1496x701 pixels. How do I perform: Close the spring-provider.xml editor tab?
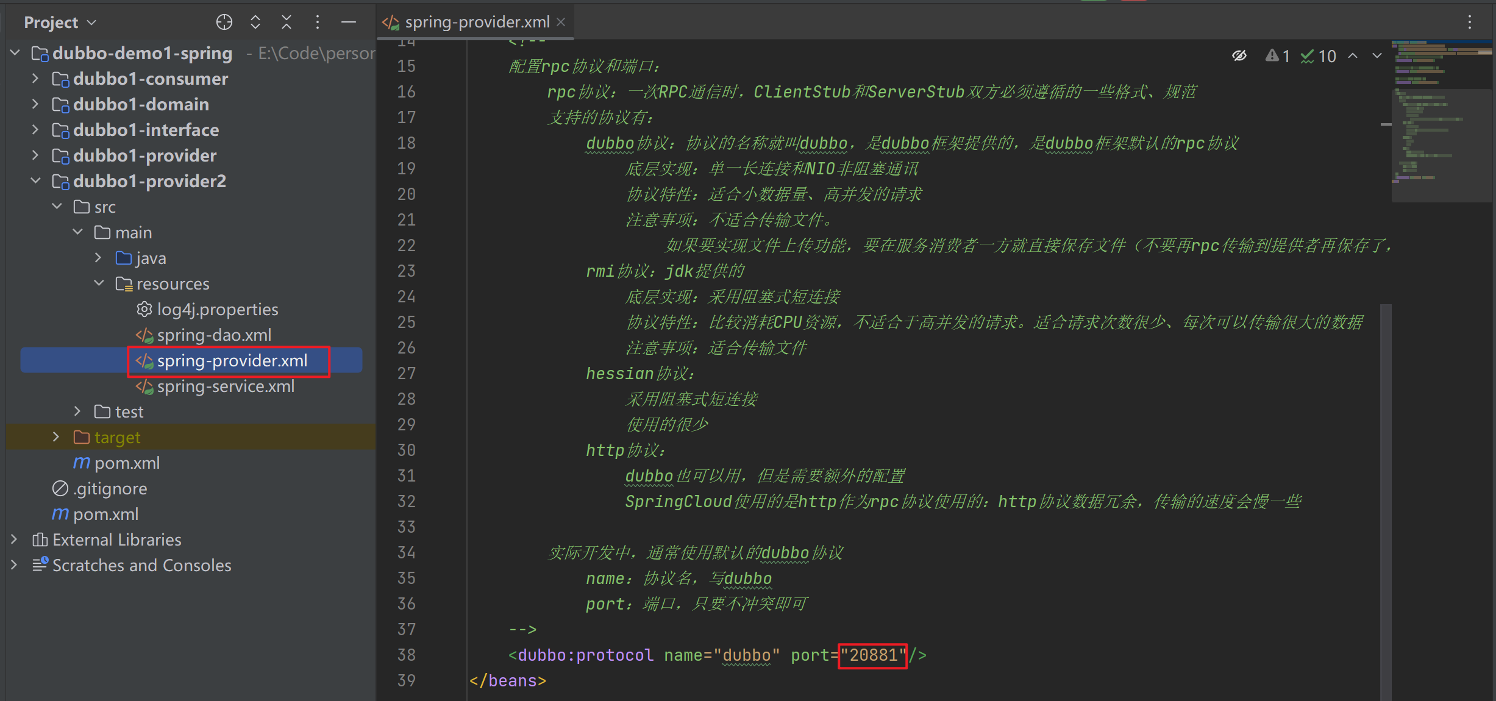[x=561, y=22]
